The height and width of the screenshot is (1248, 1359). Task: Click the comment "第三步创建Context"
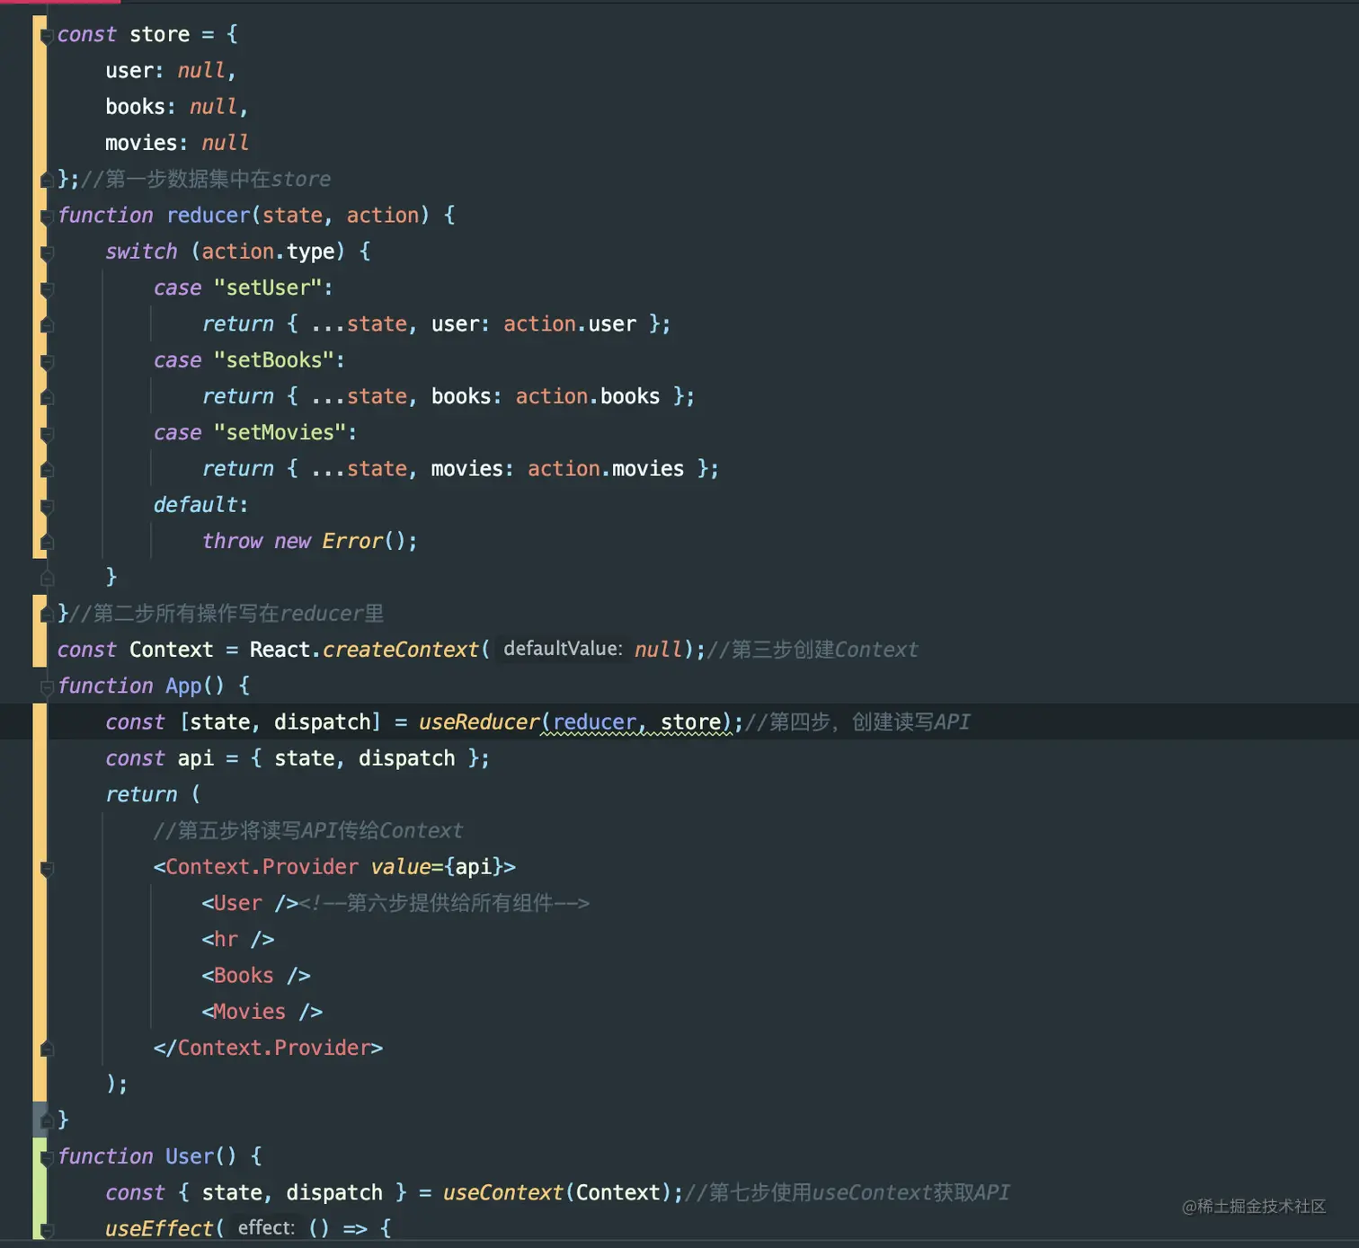(813, 650)
